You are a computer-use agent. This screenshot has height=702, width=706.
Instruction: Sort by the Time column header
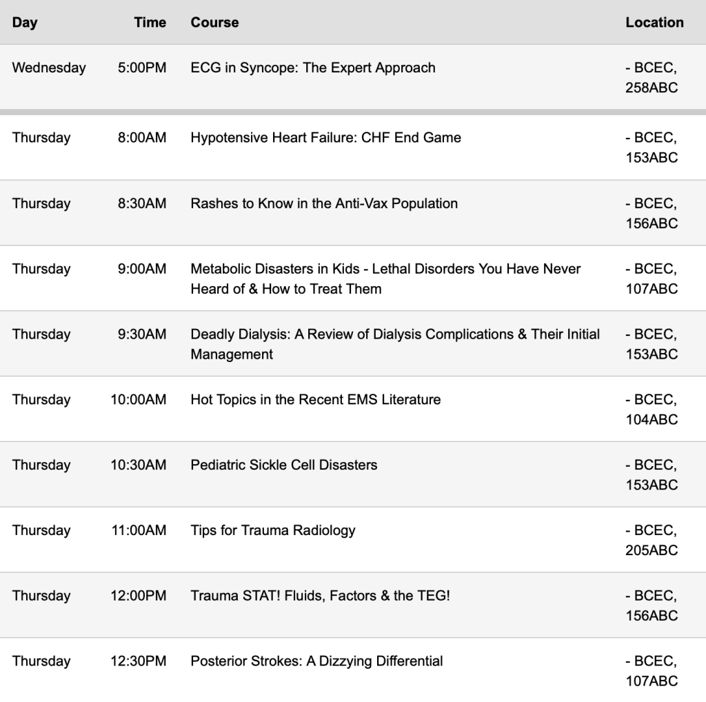(x=150, y=22)
